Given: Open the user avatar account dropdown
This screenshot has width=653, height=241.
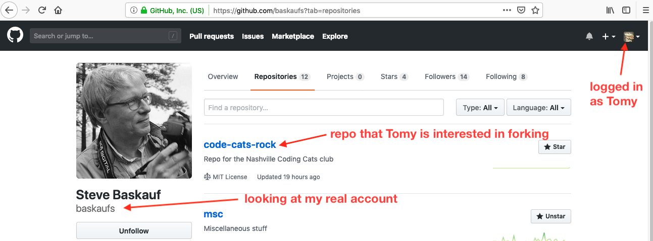Looking at the screenshot, I should tap(632, 36).
